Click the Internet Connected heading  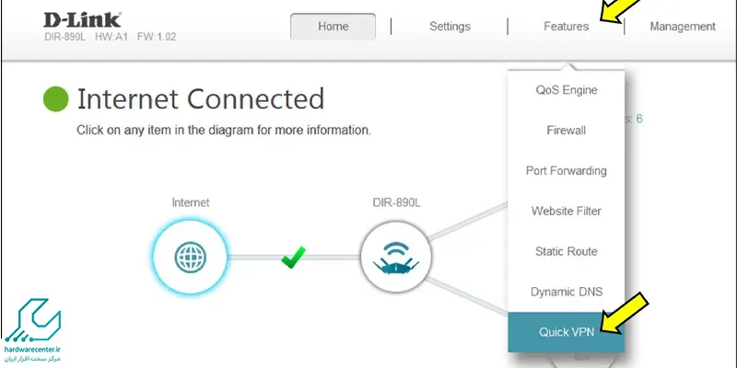201,99
